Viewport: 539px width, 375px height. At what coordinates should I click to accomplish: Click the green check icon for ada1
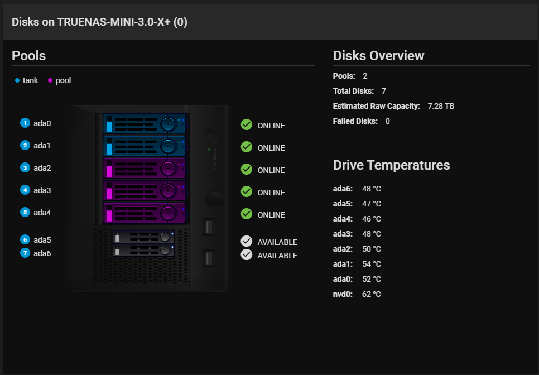tap(247, 147)
